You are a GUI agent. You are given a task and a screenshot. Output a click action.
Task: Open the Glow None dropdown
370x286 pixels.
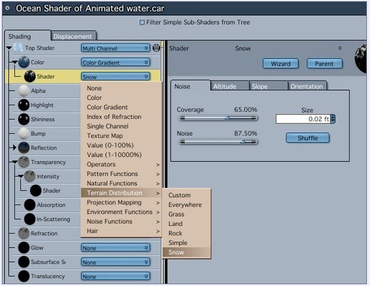click(116, 248)
